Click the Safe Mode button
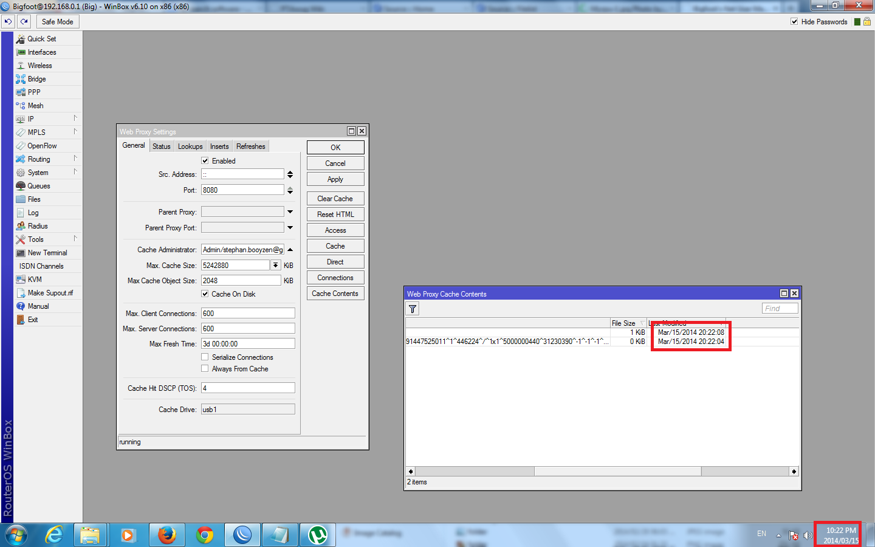 [58, 21]
